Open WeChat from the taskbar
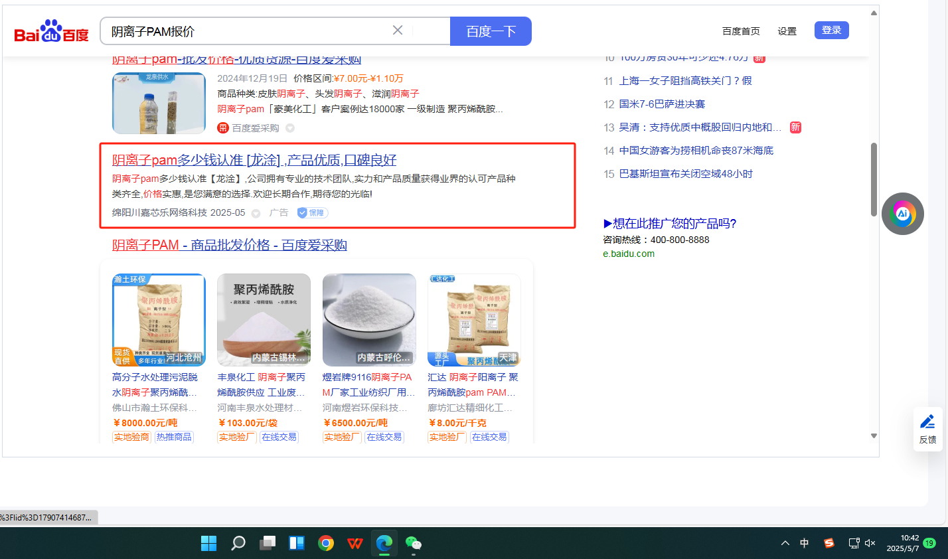The height and width of the screenshot is (559, 948). (414, 543)
